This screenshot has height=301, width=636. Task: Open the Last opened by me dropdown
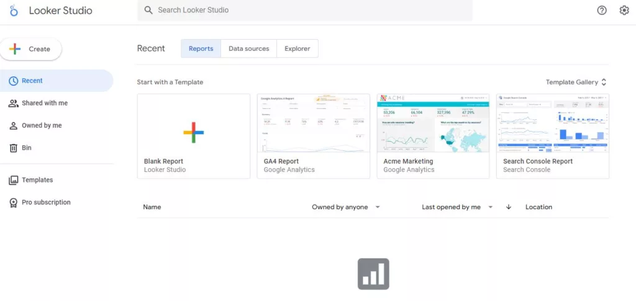click(x=457, y=207)
